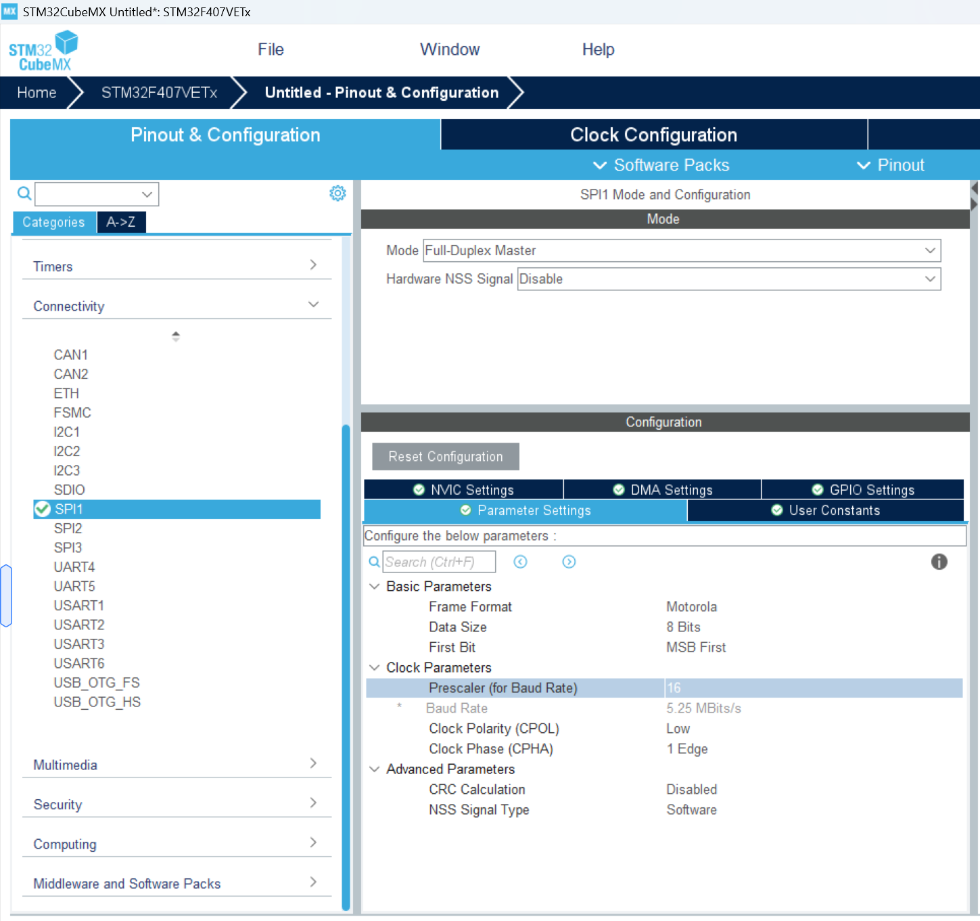Click the MX icon in title bar
The image size is (980, 921).
click(x=9, y=12)
